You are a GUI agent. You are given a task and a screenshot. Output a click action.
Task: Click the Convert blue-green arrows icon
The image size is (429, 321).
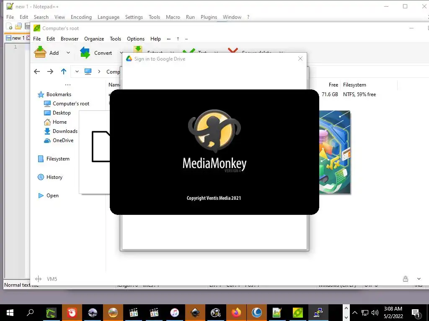pos(85,52)
